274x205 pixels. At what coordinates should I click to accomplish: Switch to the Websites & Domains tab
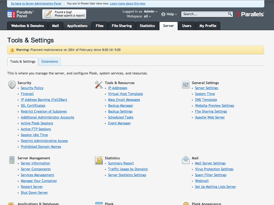click(27, 26)
